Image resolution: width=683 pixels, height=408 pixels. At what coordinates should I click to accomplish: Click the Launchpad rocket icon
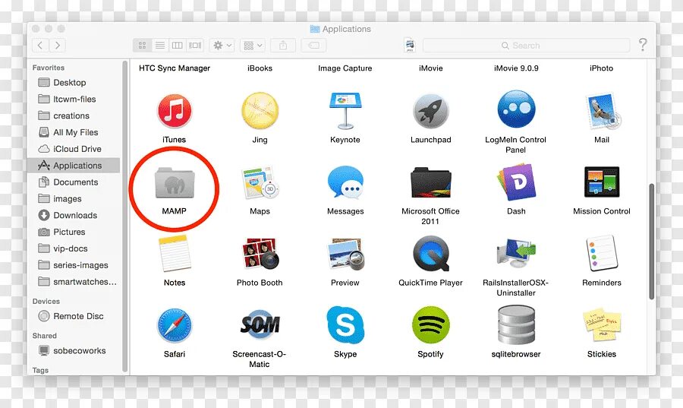pyautogui.click(x=430, y=111)
